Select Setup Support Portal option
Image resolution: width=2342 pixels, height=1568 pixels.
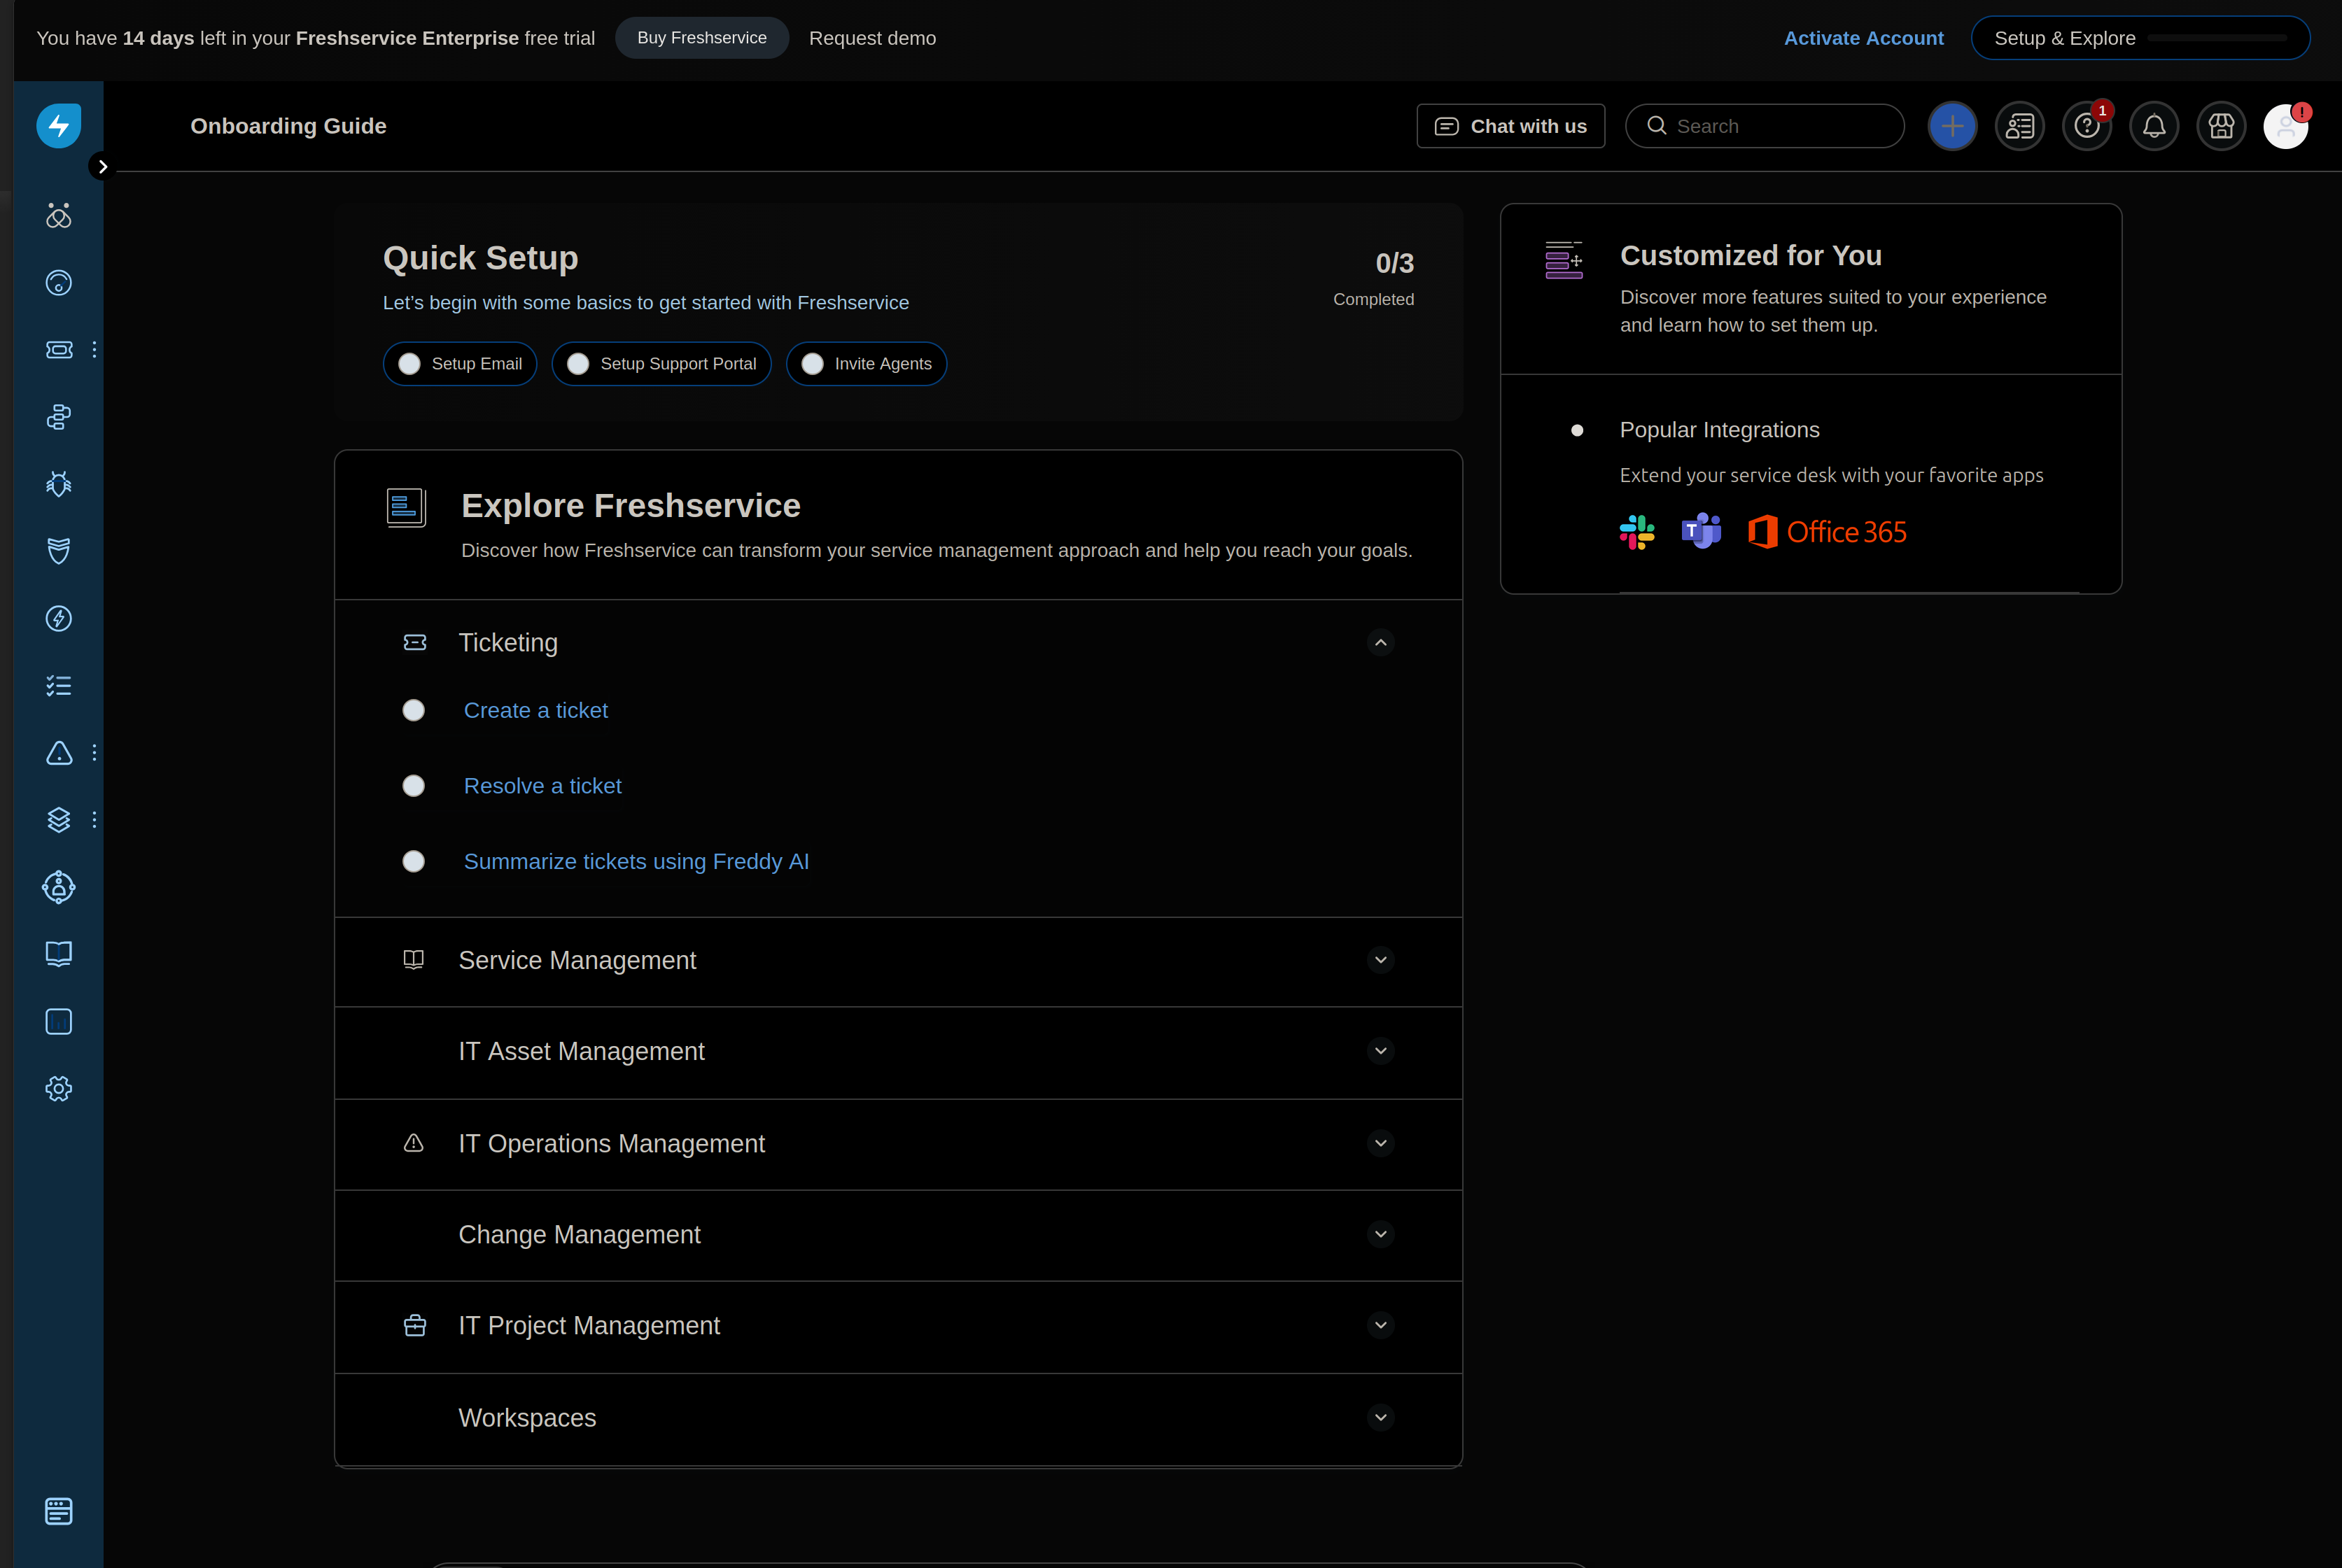pos(661,364)
